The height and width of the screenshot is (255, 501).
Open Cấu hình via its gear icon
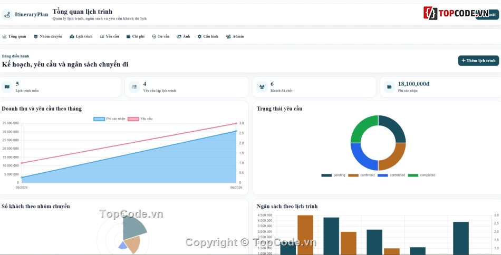click(x=199, y=36)
